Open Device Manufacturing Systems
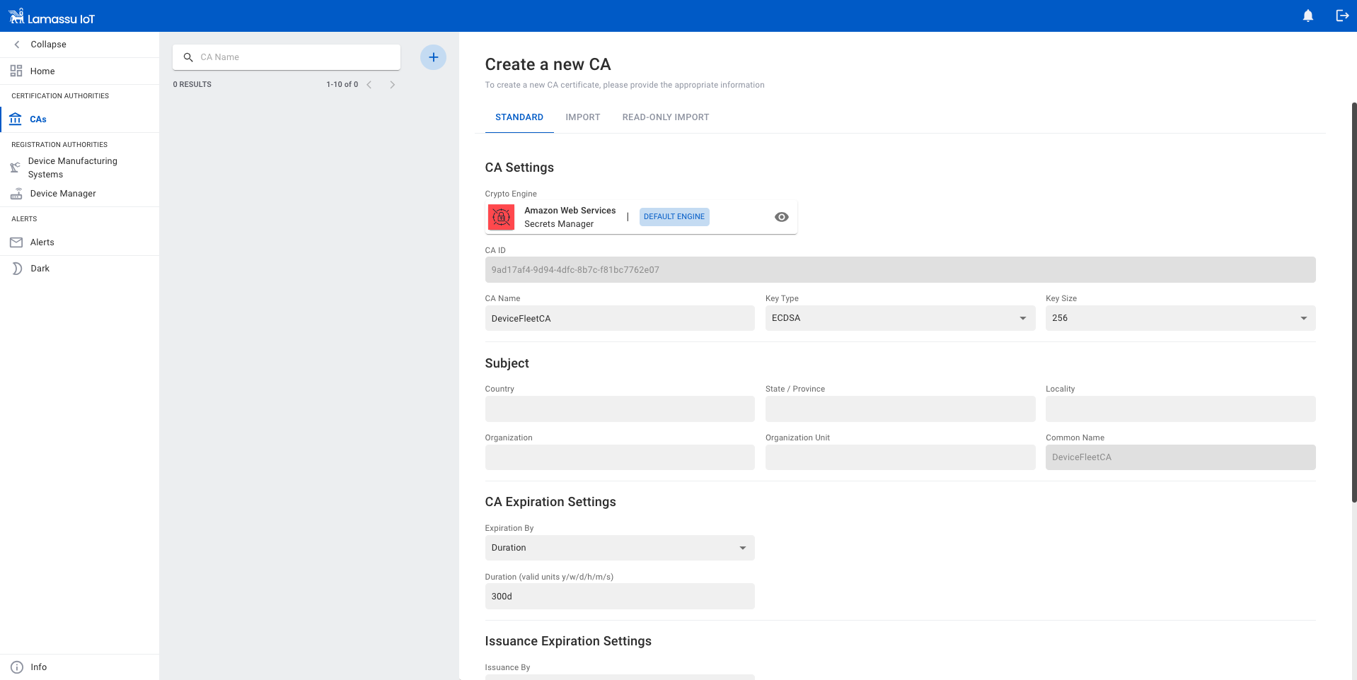Viewport: 1357px width, 680px height. pyautogui.click(x=72, y=168)
